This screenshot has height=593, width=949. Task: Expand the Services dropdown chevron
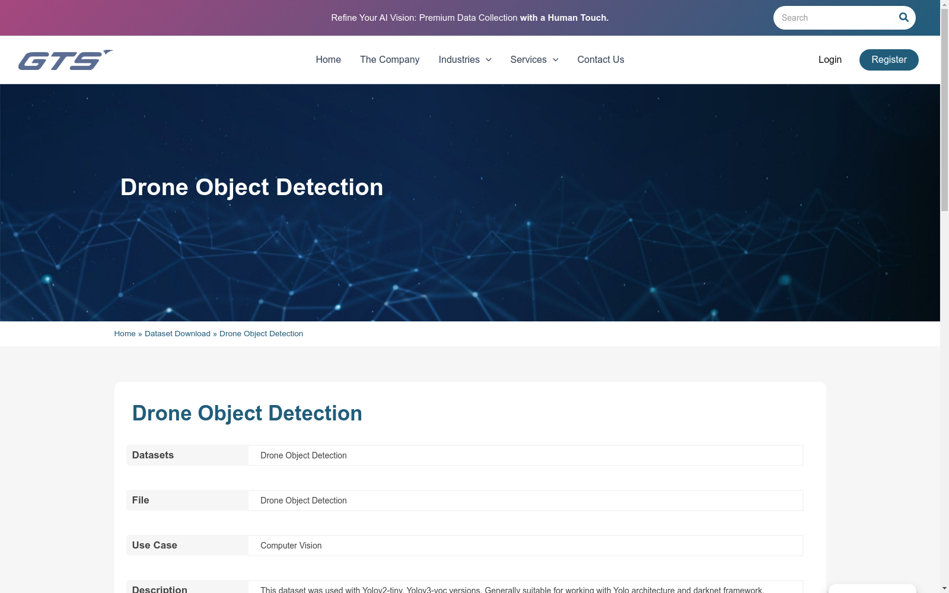[x=555, y=60]
